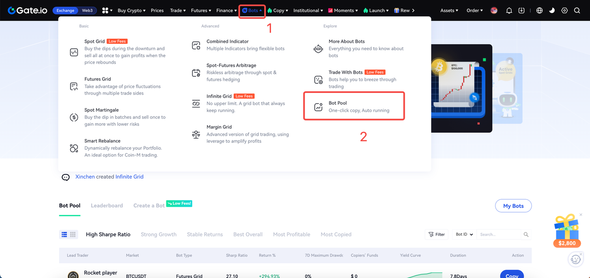Click the search icon beside Bot ID field

(526, 235)
